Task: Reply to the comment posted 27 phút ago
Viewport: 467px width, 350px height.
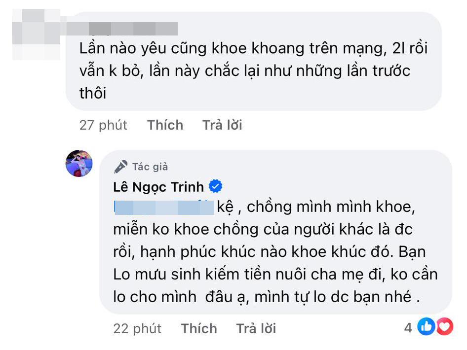Action: click(x=222, y=125)
